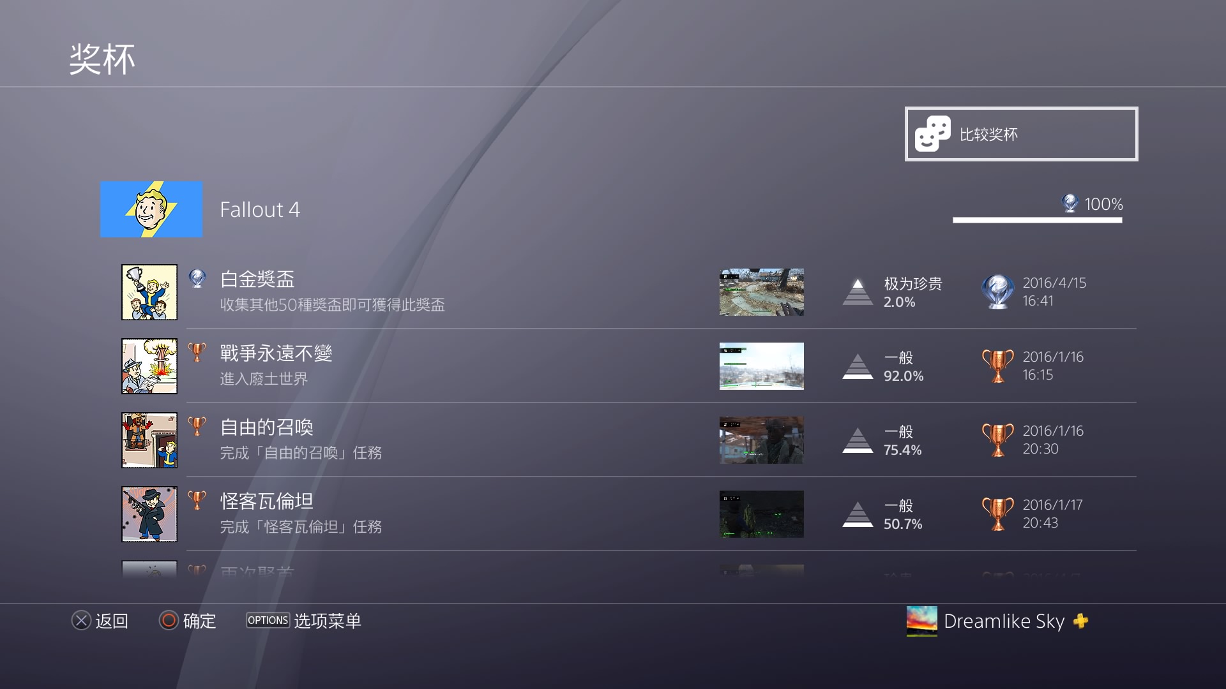Click the rarity pyramid icon showing 92.0%
Viewport: 1226px width, 689px height.
(x=858, y=366)
